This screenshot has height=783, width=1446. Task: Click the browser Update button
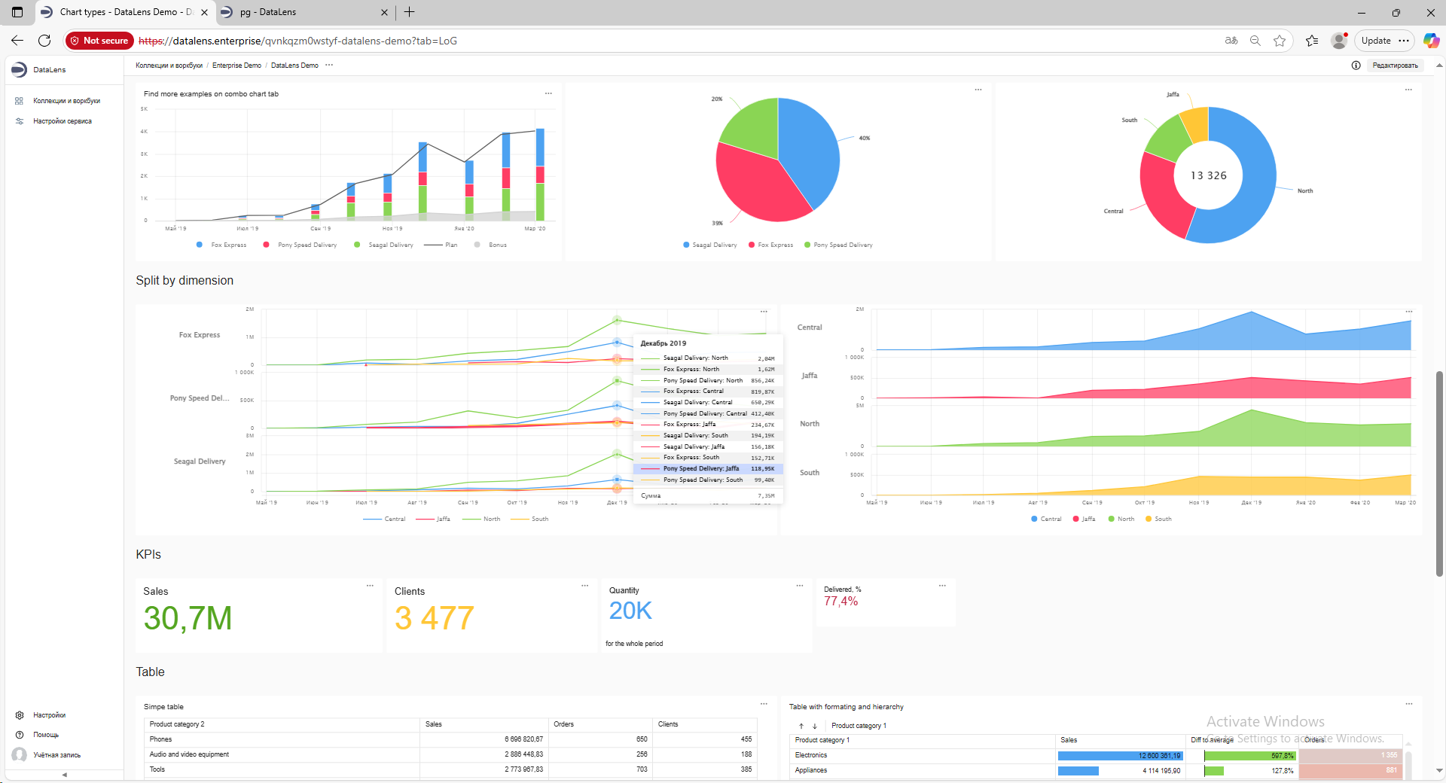point(1375,41)
